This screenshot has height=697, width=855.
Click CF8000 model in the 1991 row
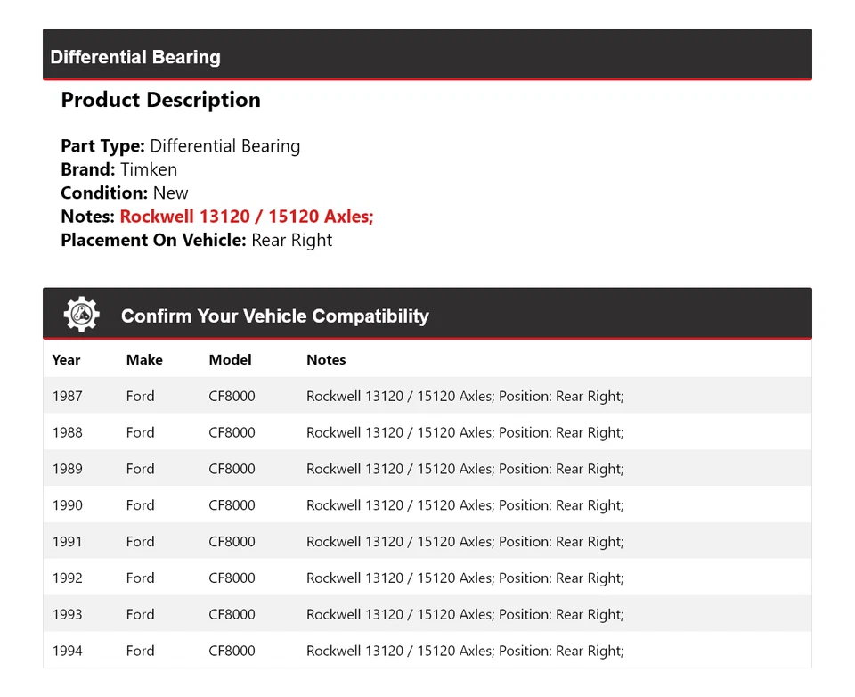click(x=232, y=542)
